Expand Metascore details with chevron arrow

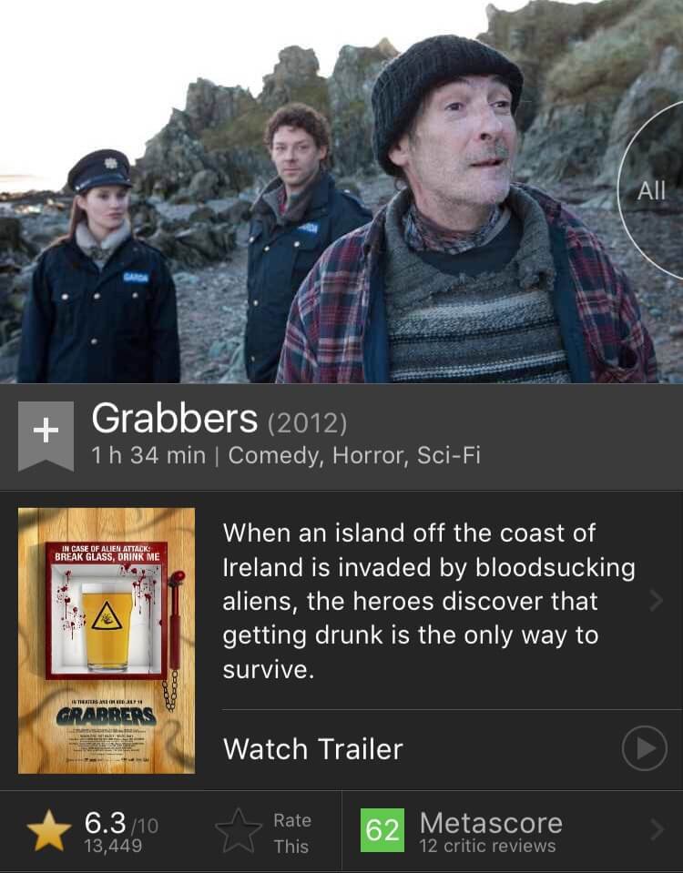(x=657, y=830)
